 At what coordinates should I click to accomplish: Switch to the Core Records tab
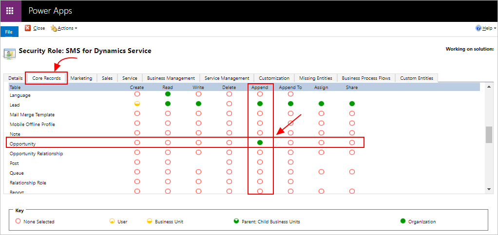(46, 78)
